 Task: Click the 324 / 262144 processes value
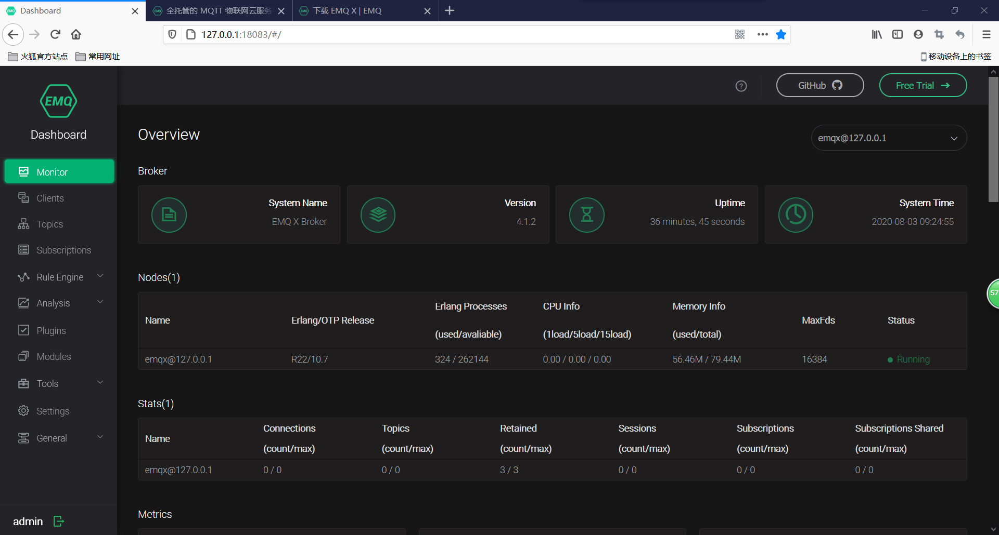462,359
